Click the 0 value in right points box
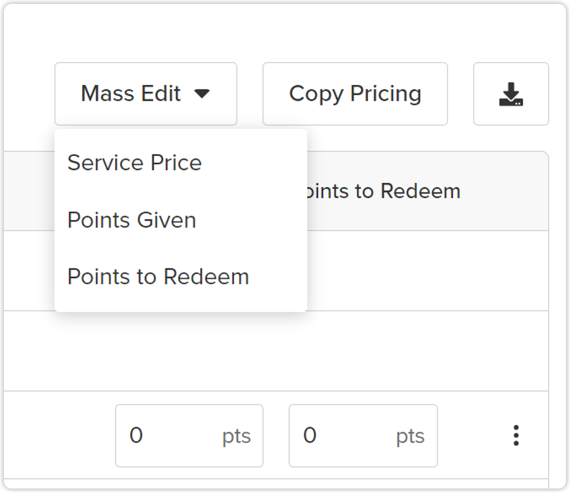Viewport: 571px width, 493px height. tap(309, 435)
